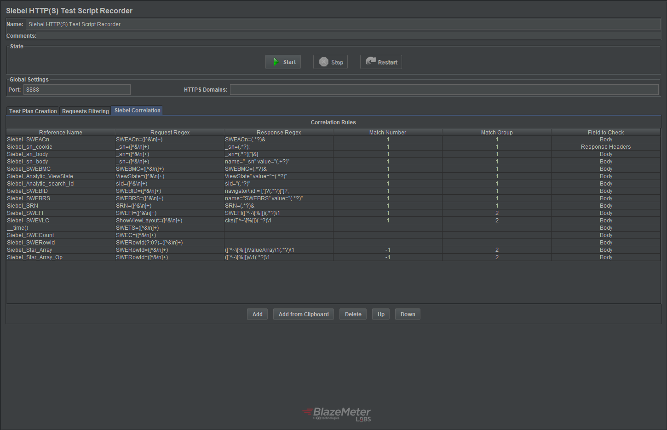Click the Field to Check column header
The width and height of the screenshot is (667, 430).
pos(606,132)
